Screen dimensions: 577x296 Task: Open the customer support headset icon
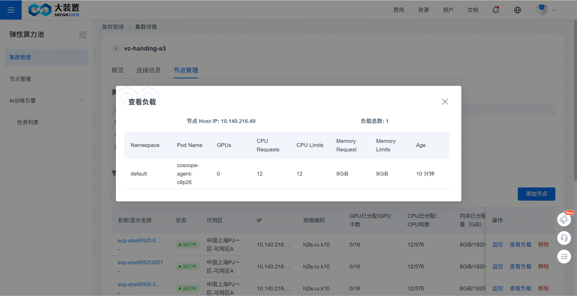click(x=564, y=238)
